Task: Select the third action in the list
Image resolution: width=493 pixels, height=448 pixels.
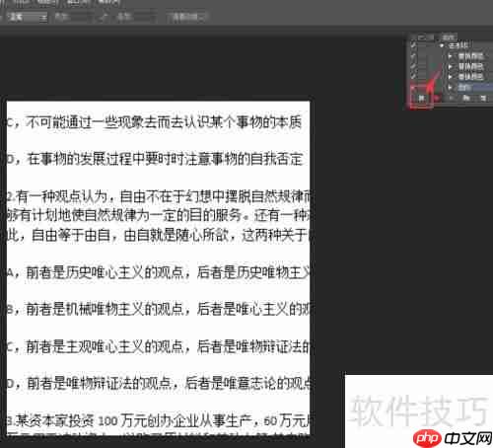Action: coord(471,77)
